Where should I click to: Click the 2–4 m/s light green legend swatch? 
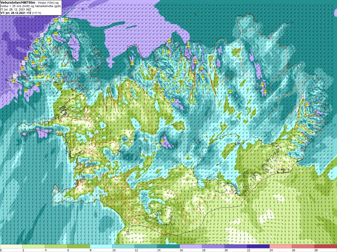pos(34,246)
